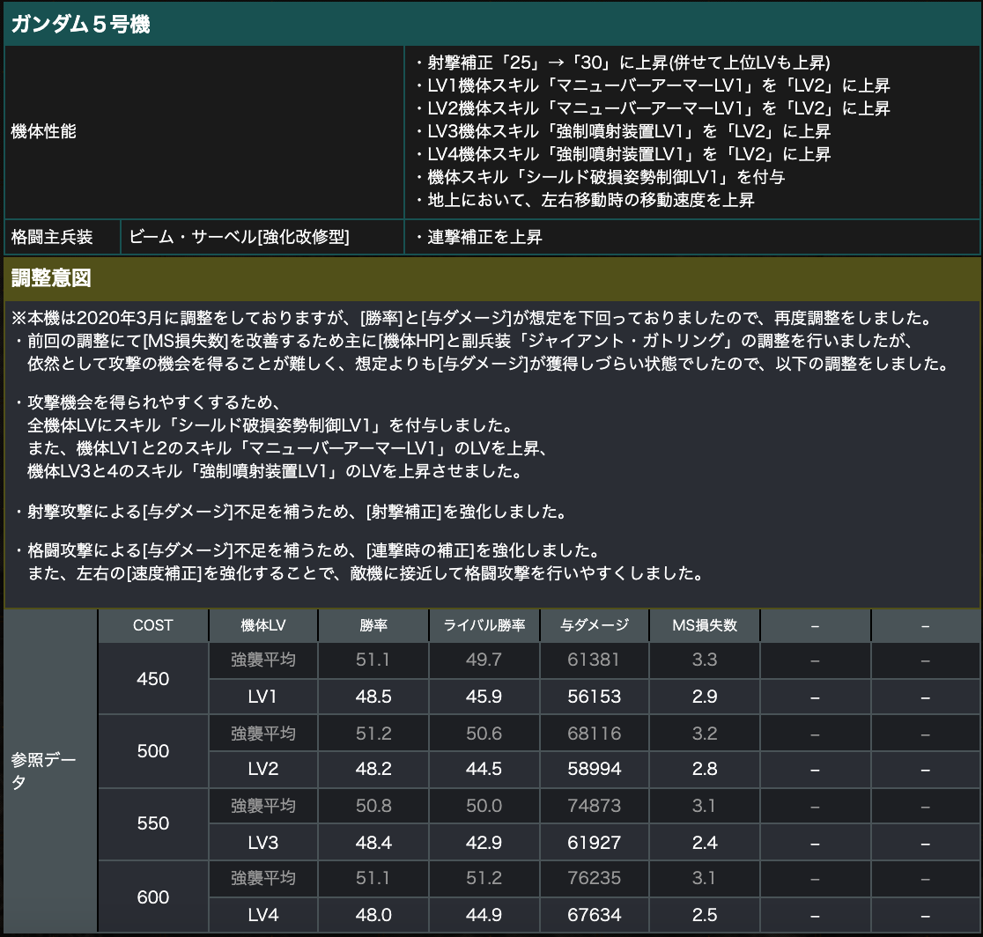983x937 pixels.
Task: Click 強襲平均 rival win rate 51.2
Action: 484,878
